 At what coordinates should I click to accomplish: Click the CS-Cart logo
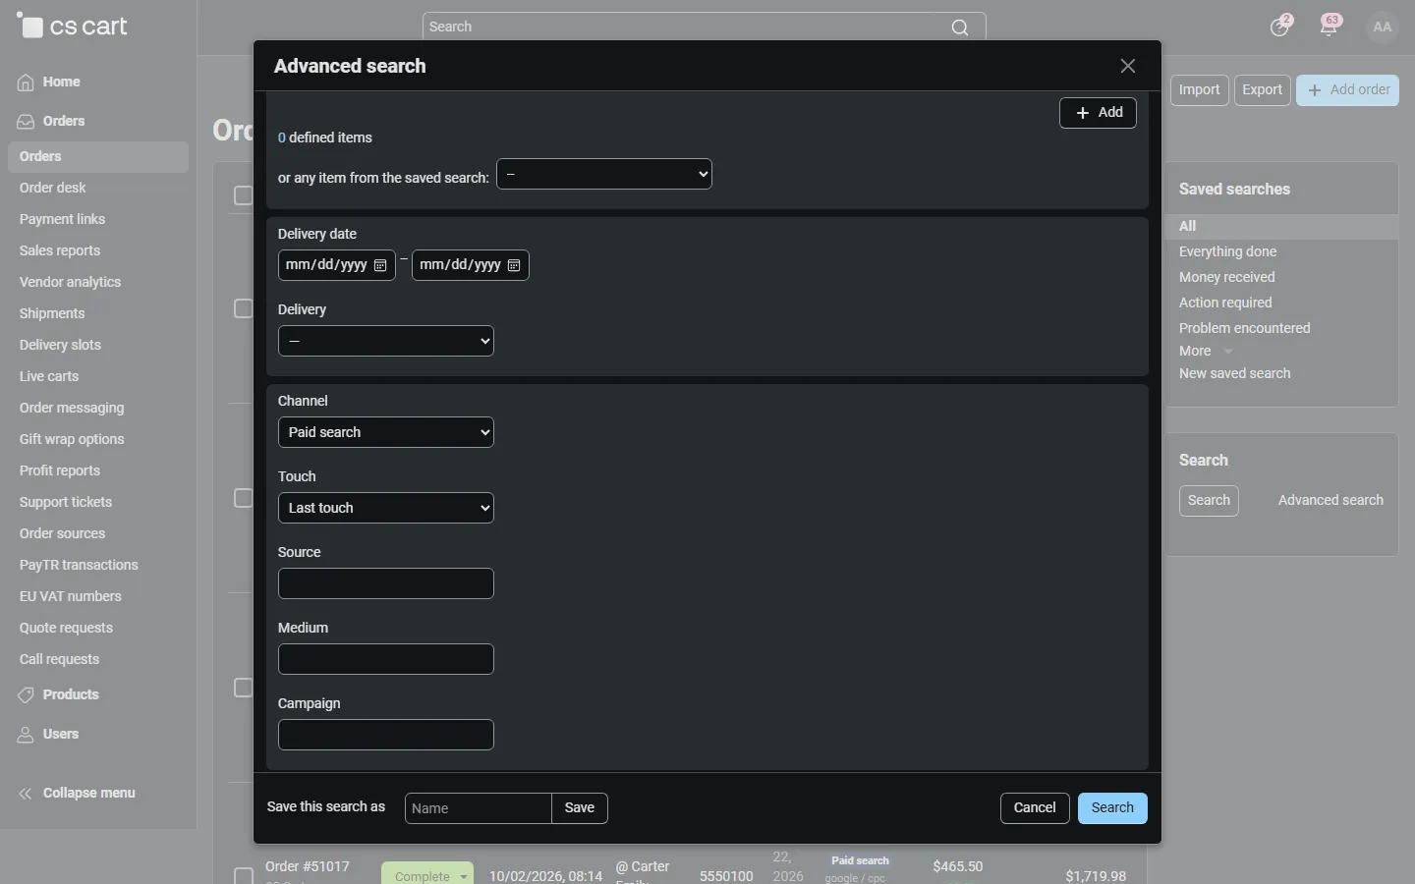tap(72, 27)
